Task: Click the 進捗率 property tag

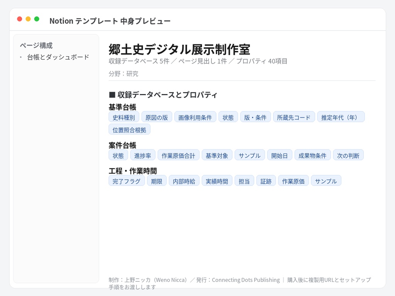Action: [143, 155]
